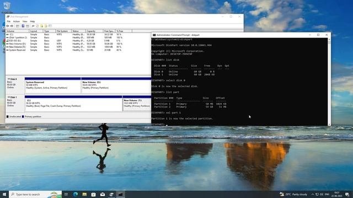Select the (C:) partition block on Disk 1
This screenshot has width=353, height=198.
73,103
